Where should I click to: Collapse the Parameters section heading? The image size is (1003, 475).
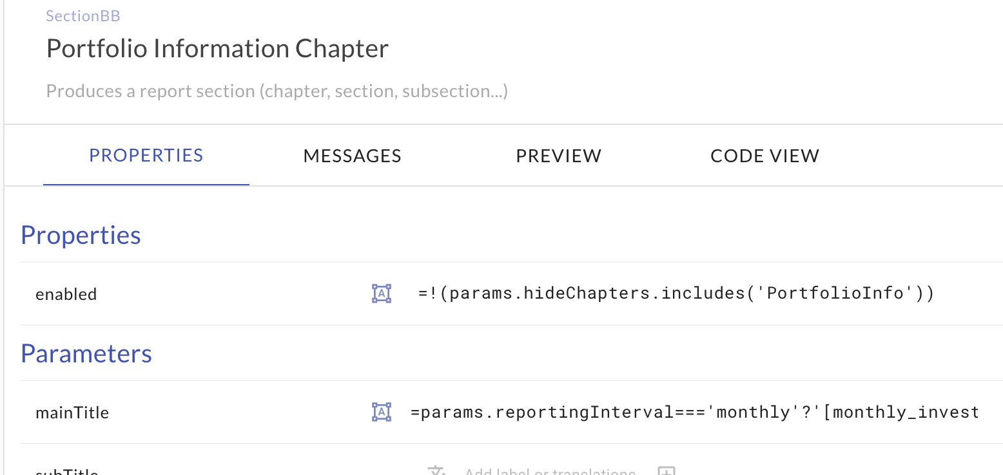86,353
